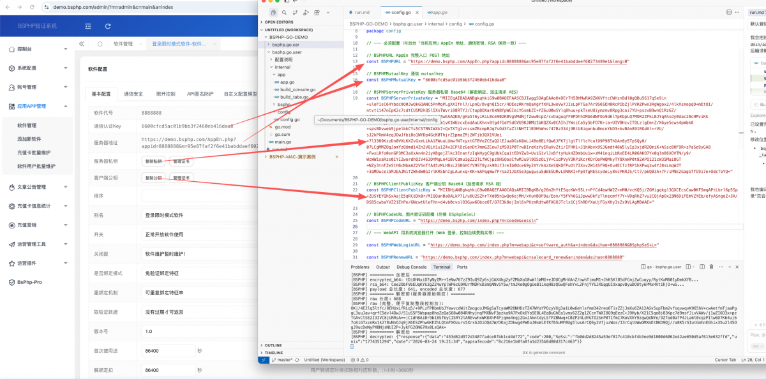Click the browser address bar URL
Screen dimensions: 766x379
pos(113,7)
